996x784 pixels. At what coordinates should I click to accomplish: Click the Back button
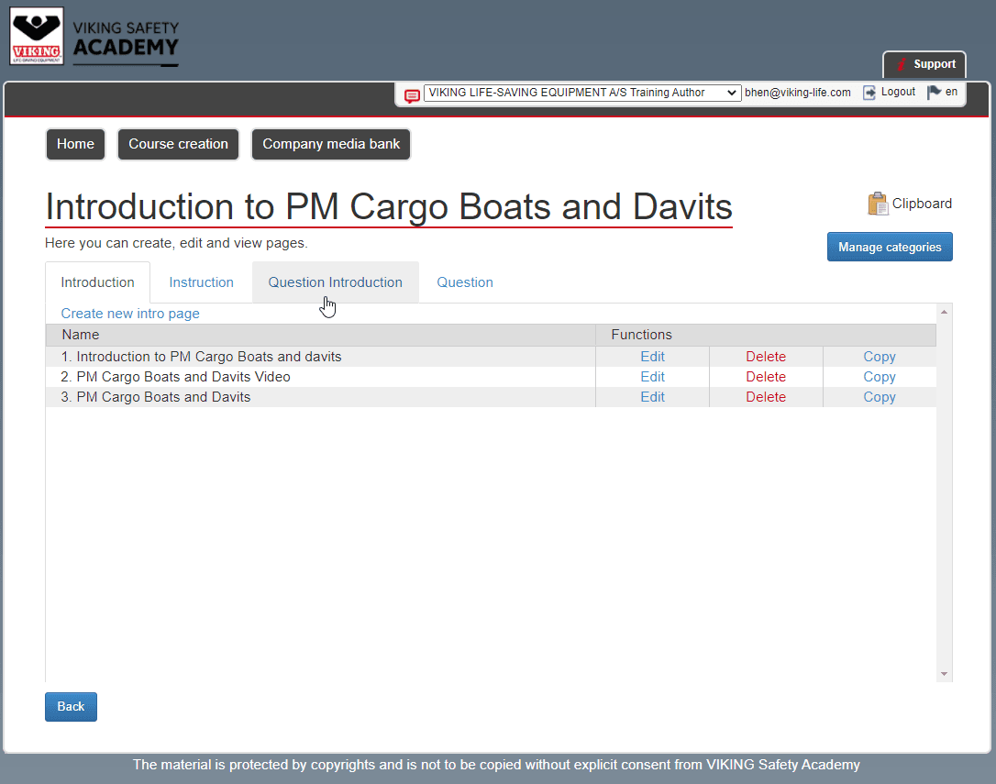(72, 706)
